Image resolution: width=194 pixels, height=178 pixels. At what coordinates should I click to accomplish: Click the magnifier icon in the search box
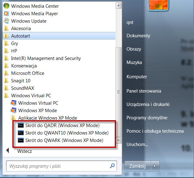point(112,166)
